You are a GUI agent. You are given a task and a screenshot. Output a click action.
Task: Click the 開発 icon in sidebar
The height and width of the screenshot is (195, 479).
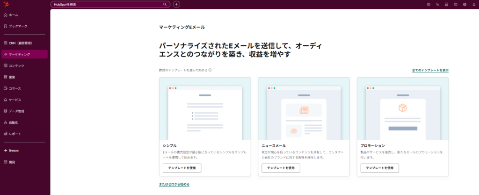[6, 162]
